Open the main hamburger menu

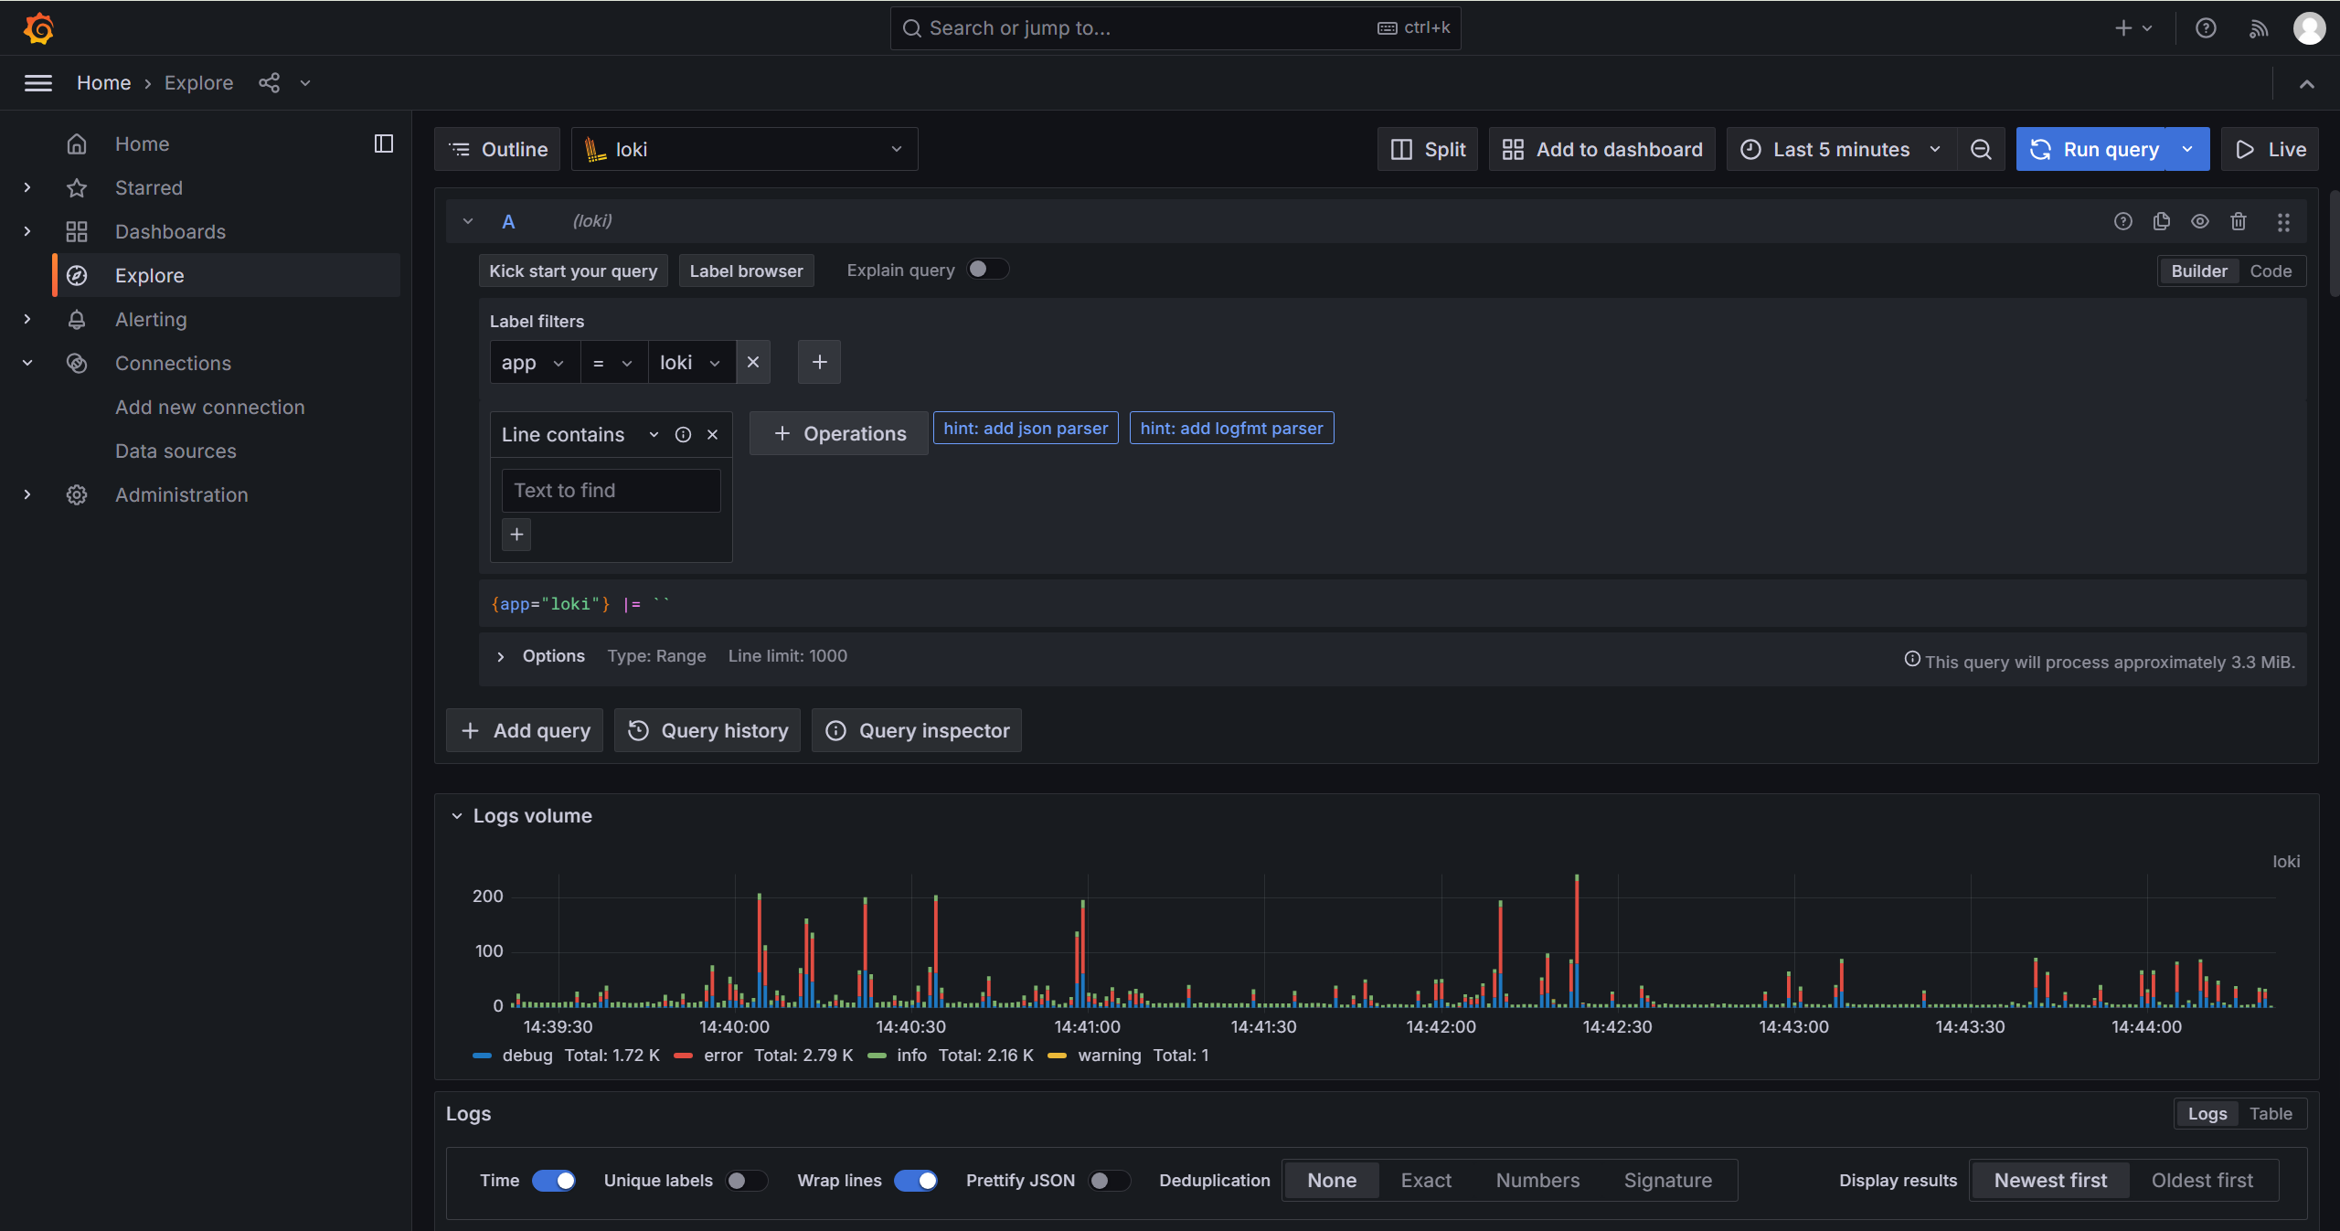[37, 83]
